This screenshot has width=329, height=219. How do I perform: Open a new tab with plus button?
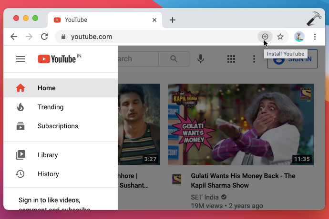tap(173, 20)
